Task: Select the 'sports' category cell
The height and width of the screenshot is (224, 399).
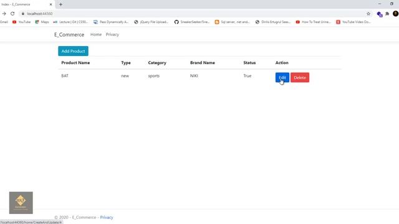Action: click(154, 76)
